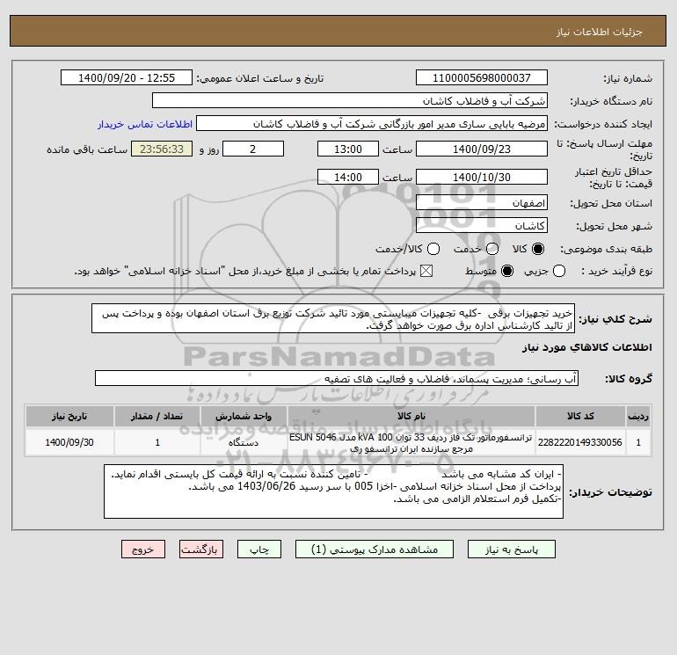Viewport: 677px width, 655px height.
Task: Click the خروج exit button
Action: [x=143, y=549]
